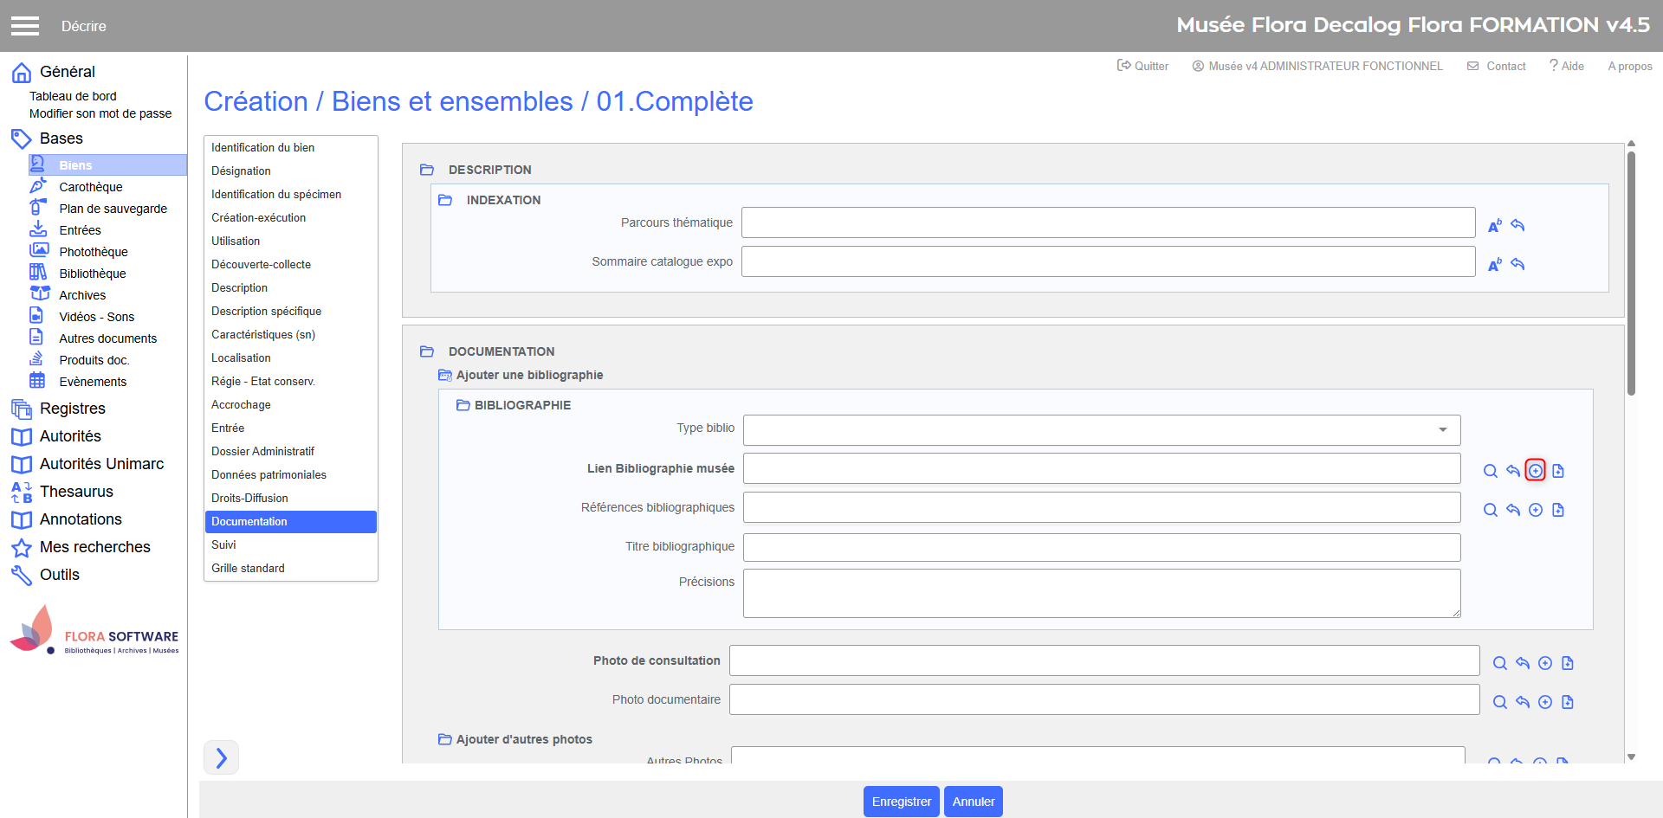The height and width of the screenshot is (818, 1663).
Task: Click the Annuler button
Action: [x=973, y=802]
